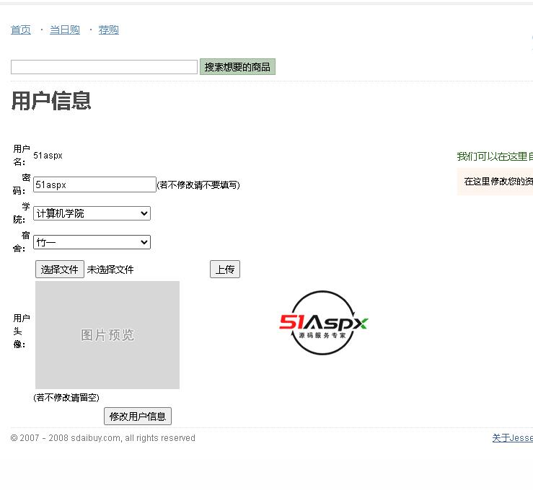Open the 首页 home link

(x=21, y=30)
